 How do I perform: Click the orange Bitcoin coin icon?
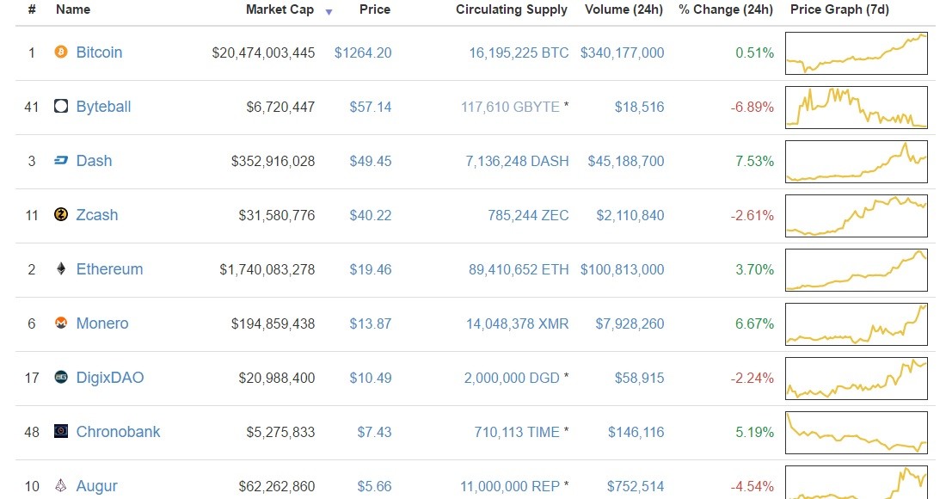coord(61,52)
